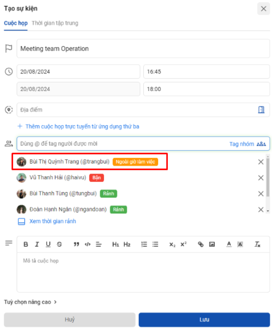Screen dimensions: 272x333
Task: Open text alignment options
Action: coord(98,244)
